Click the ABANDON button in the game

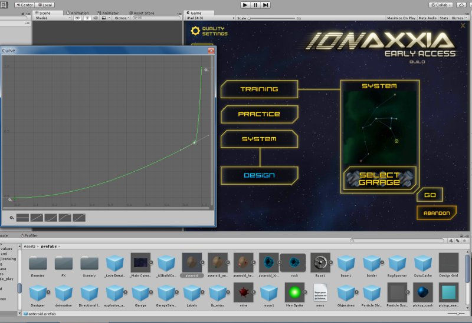[437, 213]
